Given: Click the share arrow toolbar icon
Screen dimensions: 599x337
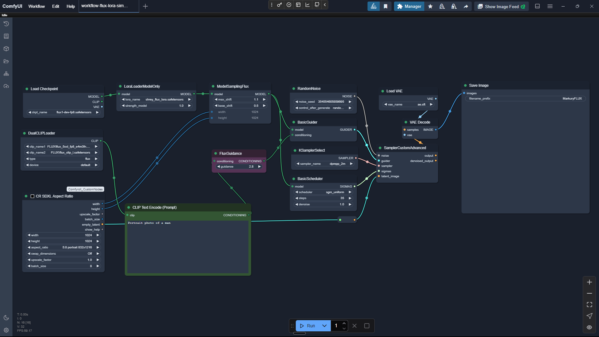Looking at the screenshot, I should point(466,6).
